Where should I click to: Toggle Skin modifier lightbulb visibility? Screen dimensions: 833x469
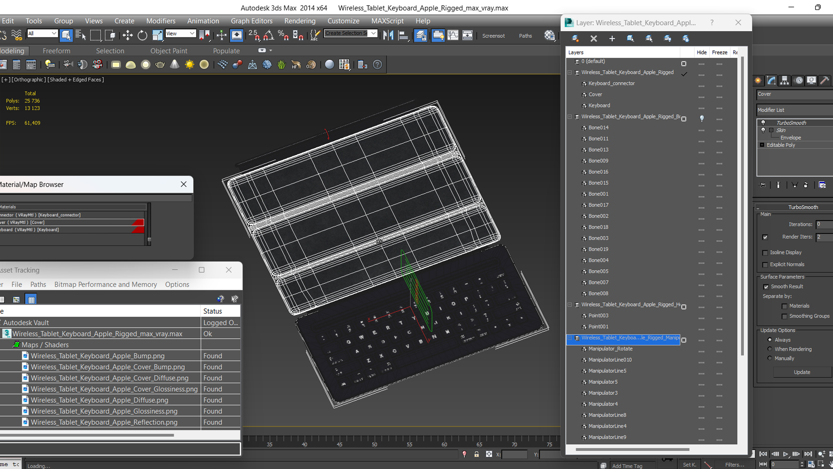(x=763, y=130)
